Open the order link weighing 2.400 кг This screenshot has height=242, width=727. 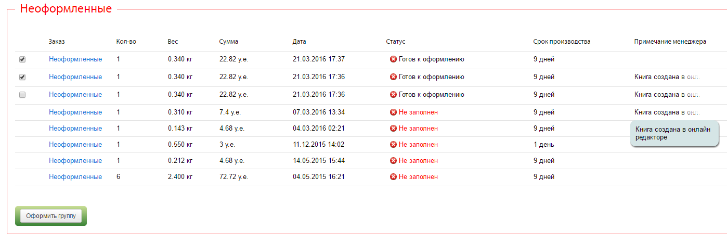pos(75,177)
